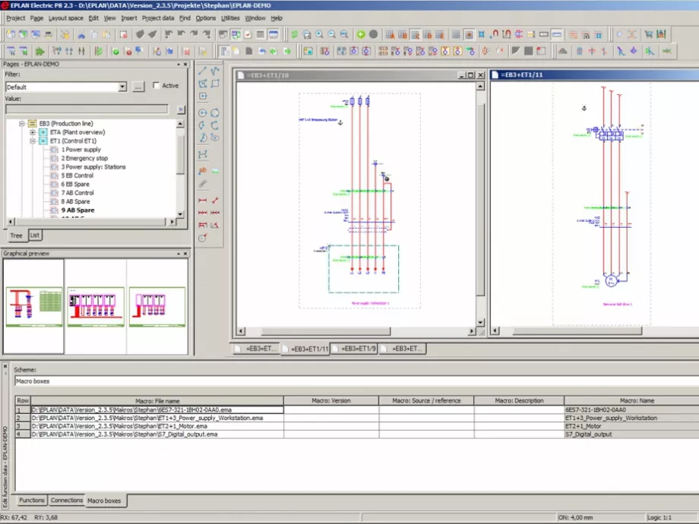Select the Polyline drawing tool

coord(215,71)
